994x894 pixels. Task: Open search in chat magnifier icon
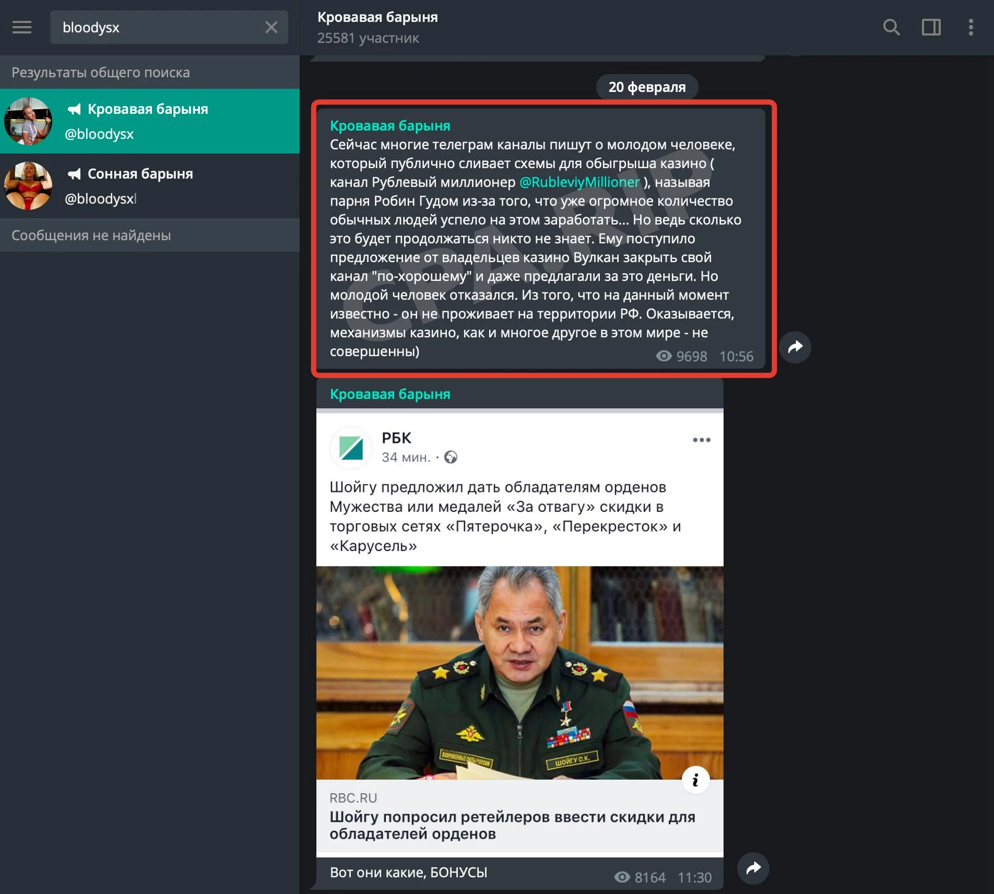click(891, 27)
